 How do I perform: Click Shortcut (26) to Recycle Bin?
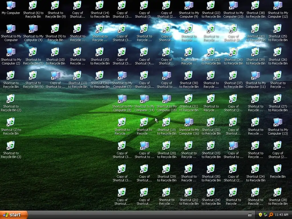278,56
